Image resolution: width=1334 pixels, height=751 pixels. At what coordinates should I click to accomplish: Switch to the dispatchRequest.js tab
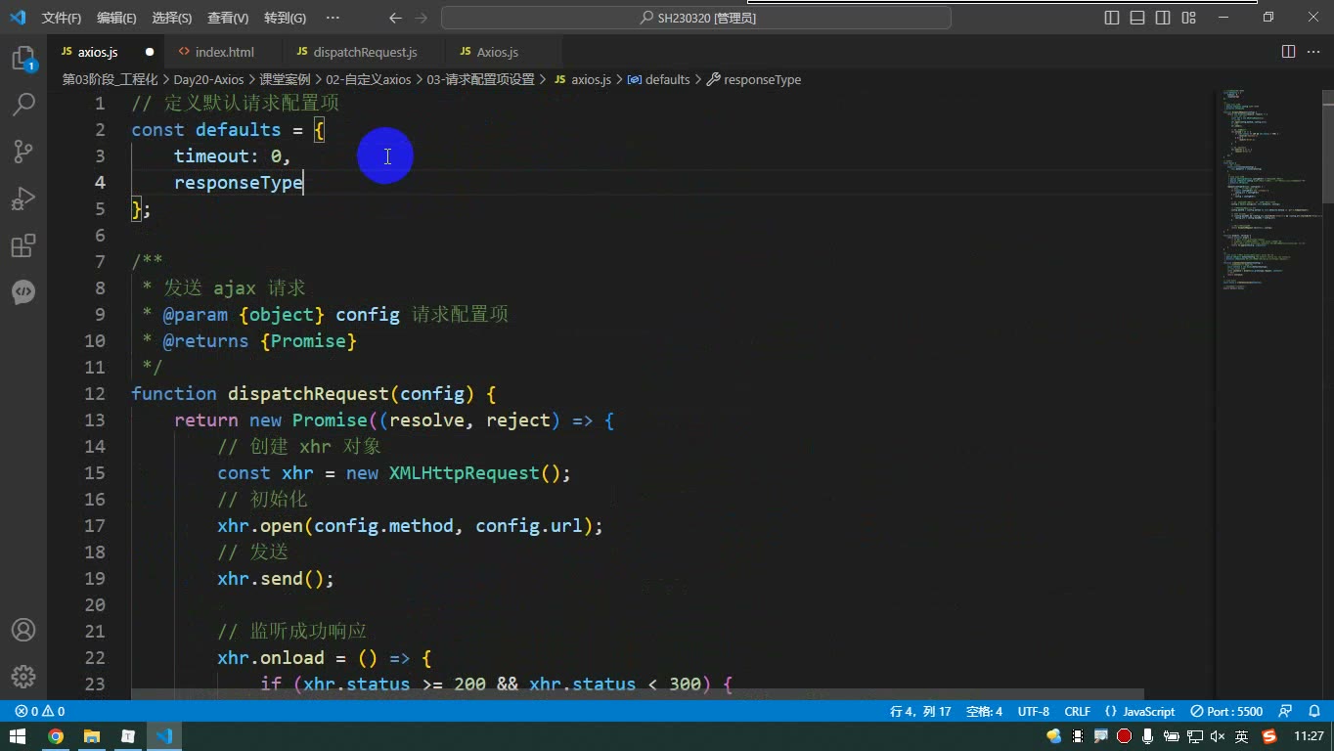365,52
